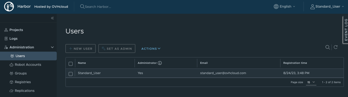
Task: Click the globe language icon
Action: coord(276,7)
